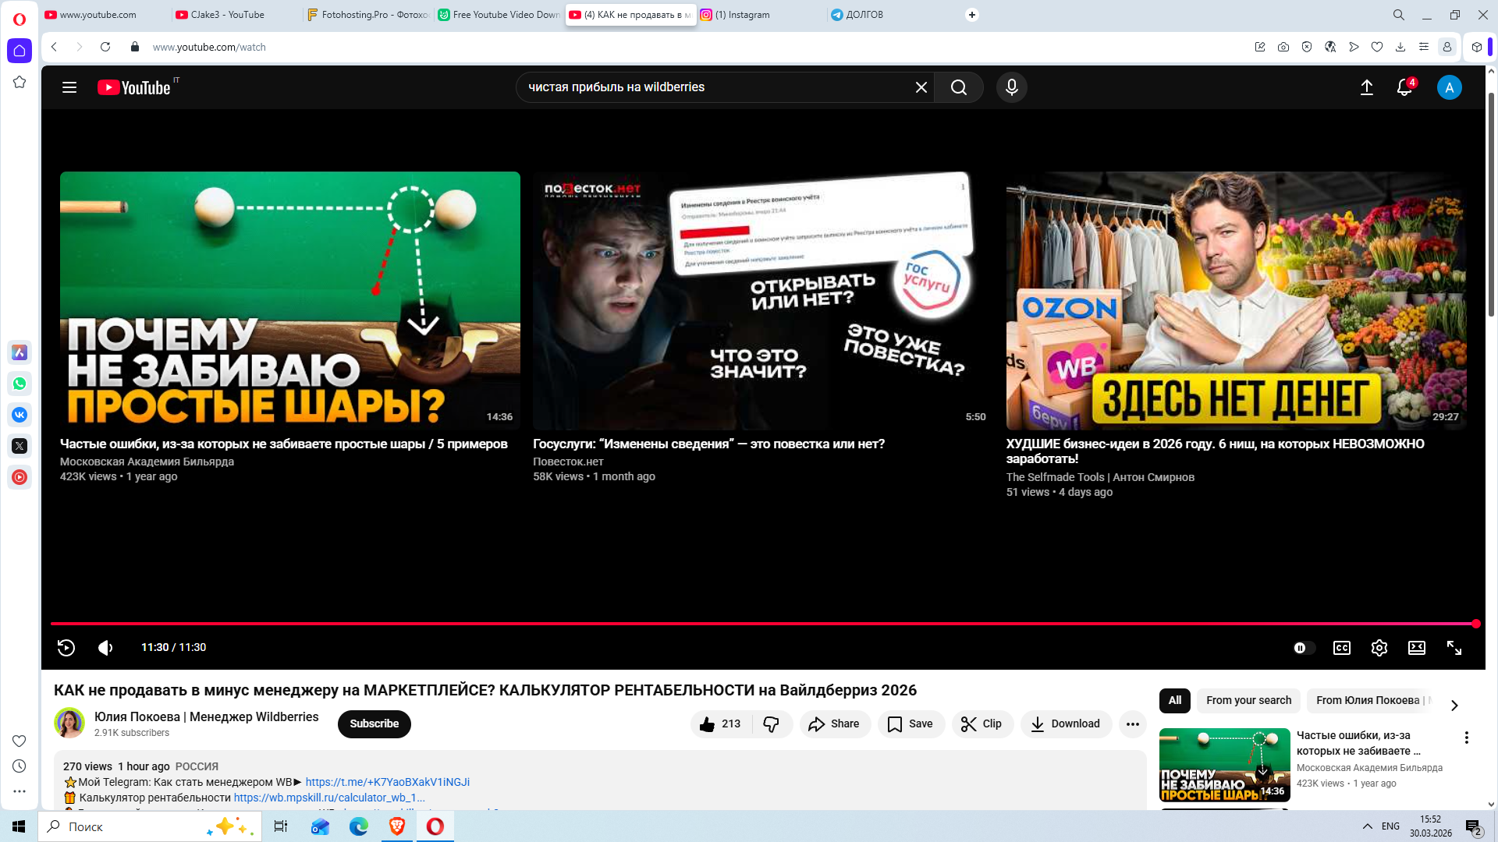This screenshot has height=842, width=1498.
Task: Subscribe to the Юлия Покоева channel
Action: [374, 723]
